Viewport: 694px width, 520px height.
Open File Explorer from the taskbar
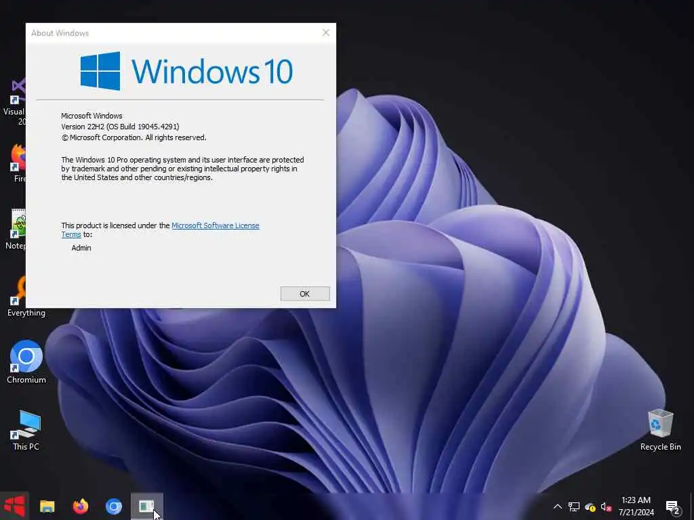click(x=47, y=506)
